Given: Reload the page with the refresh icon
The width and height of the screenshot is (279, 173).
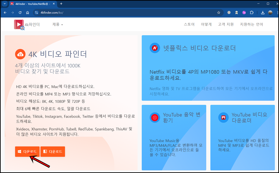Looking at the screenshot, I should 20,13.
